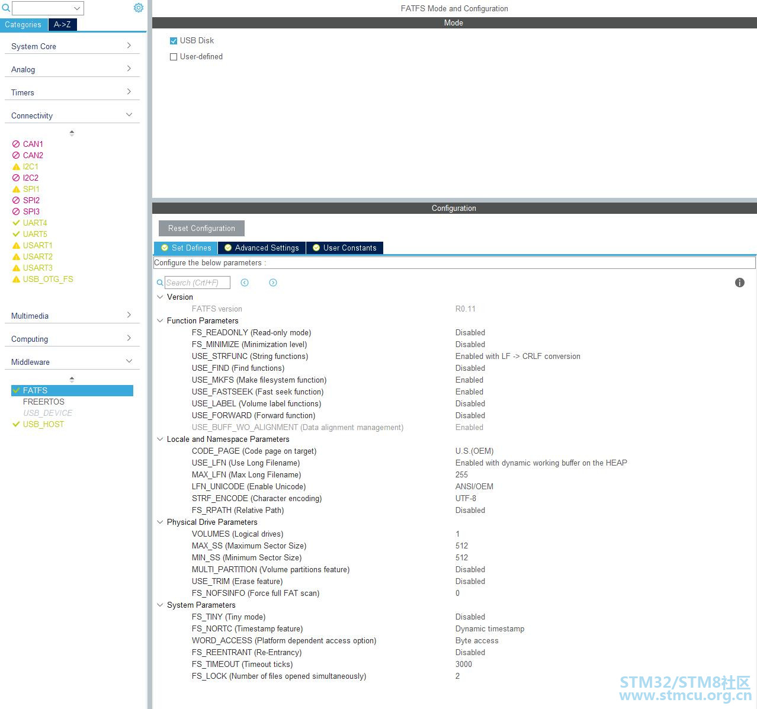The width and height of the screenshot is (757, 709).
Task: Go to next search result arrow
Action: [x=273, y=283]
